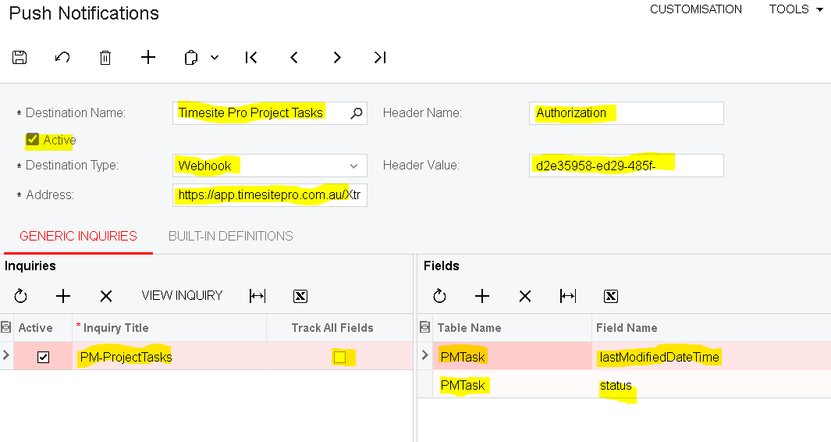Open the clipboard dropdown arrow
Viewport: 831px width, 442px height.
(x=215, y=57)
